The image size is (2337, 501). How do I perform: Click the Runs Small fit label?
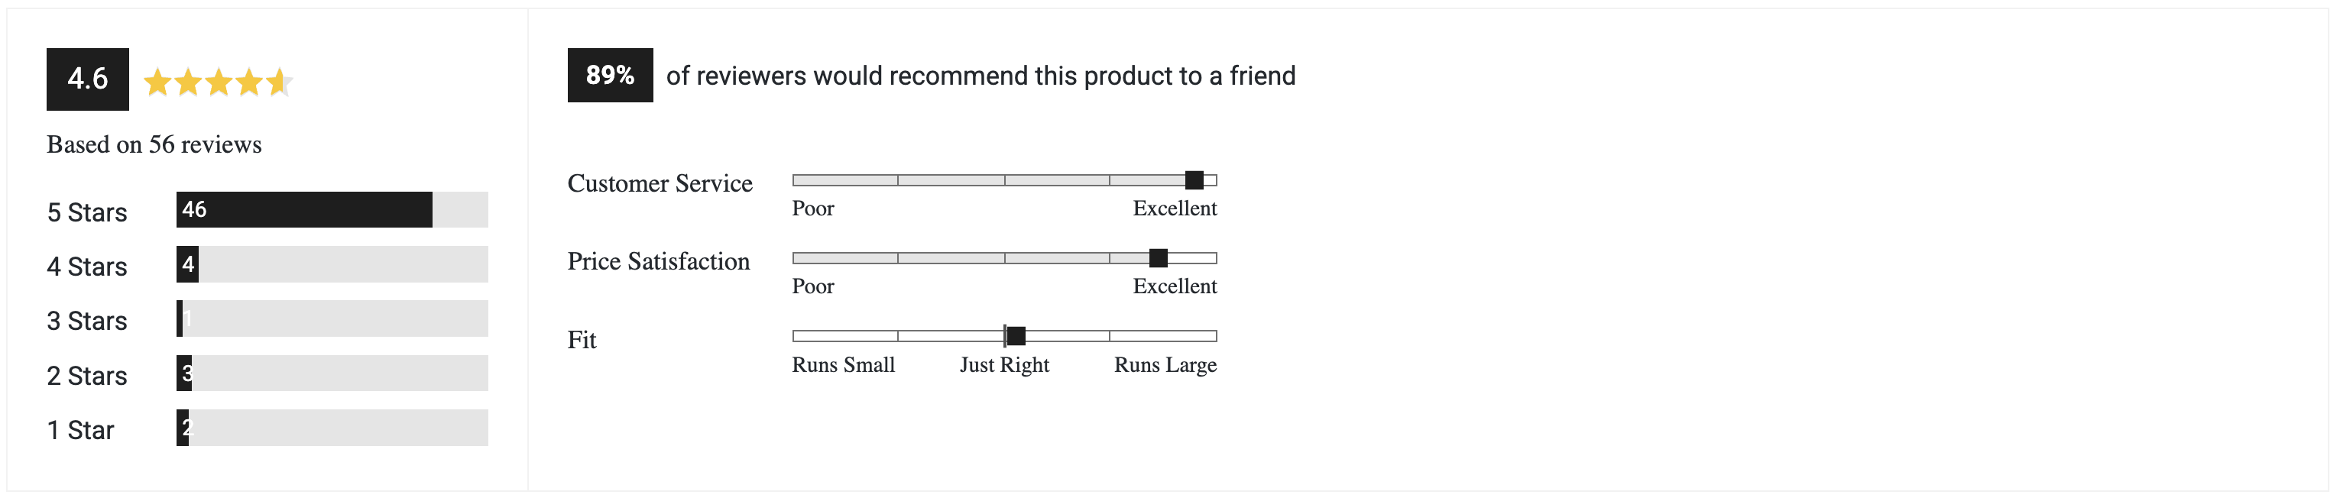(x=844, y=364)
